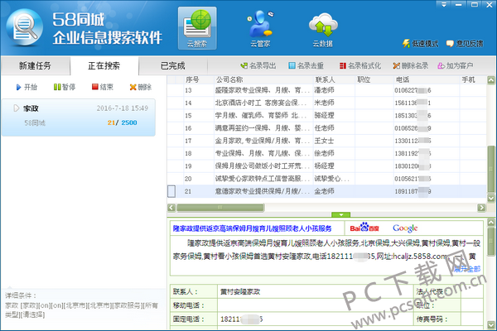
Task: Click 名录格式化 format list
Action: click(360, 65)
